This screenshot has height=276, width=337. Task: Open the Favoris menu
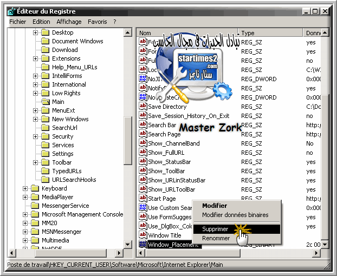click(98, 22)
